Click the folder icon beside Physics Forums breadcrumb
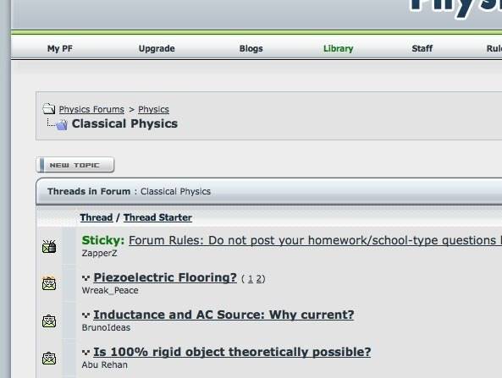This screenshot has width=502, height=378. coord(48,109)
